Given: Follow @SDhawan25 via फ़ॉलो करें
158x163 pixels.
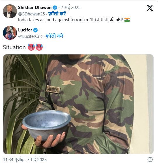Looking at the screenshot, I should tap(57, 14).
